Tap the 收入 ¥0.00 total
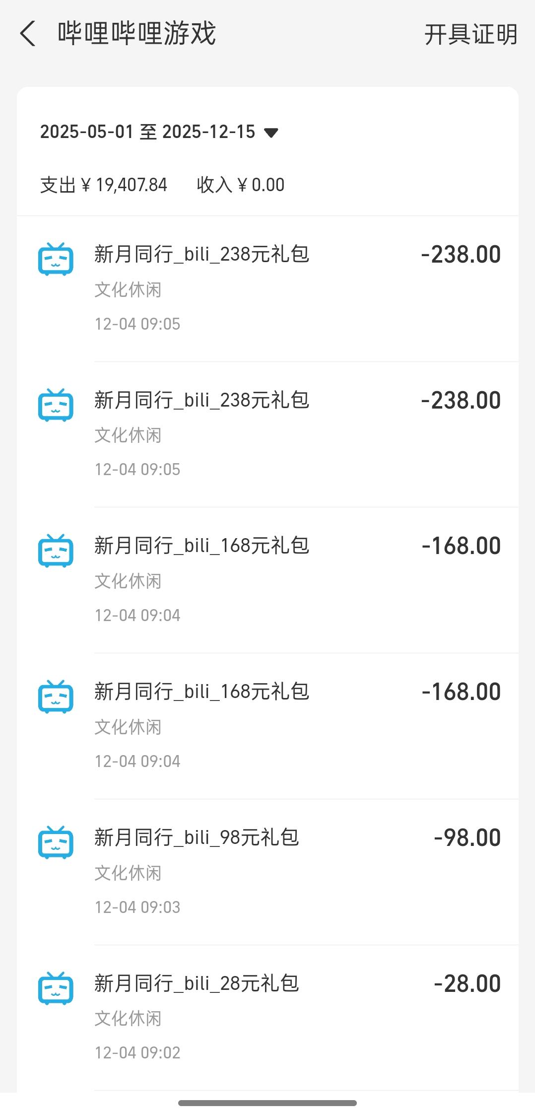This screenshot has width=535, height=1116. point(241,185)
